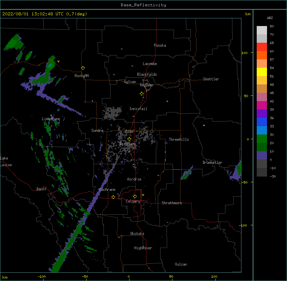The image size is (287, 281).
Task: Click the Base_Reflectivity title
Action: click(x=143, y=5)
